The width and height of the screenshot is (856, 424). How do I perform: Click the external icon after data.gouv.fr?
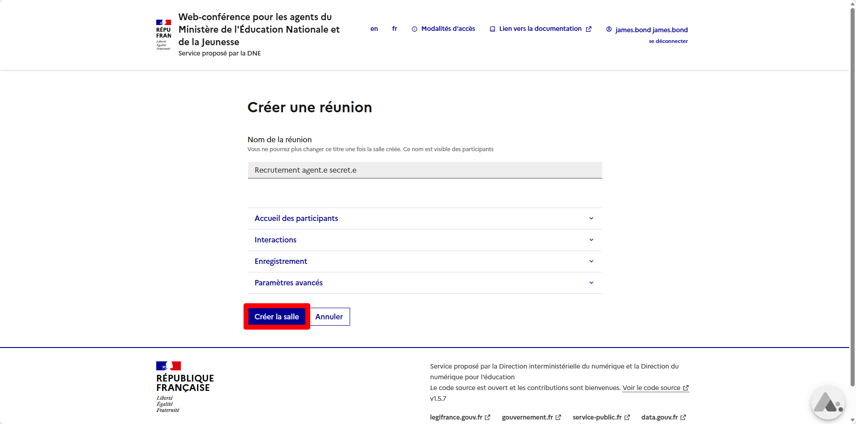[683, 417]
